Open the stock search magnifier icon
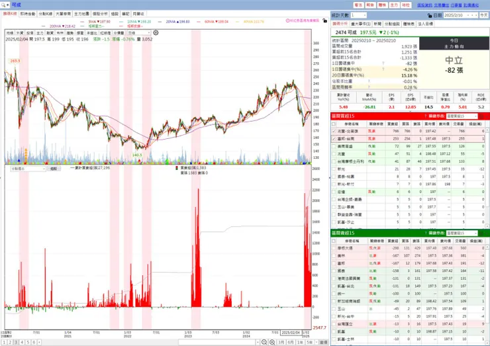 pyautogui.click(x=3, y=5)
